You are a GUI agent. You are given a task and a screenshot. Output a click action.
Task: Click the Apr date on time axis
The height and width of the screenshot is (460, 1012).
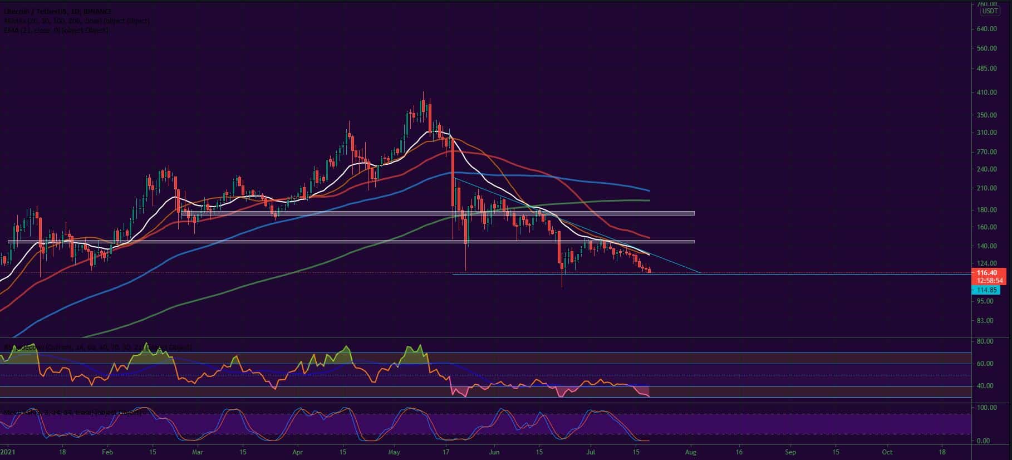click(x=297, y=453)
